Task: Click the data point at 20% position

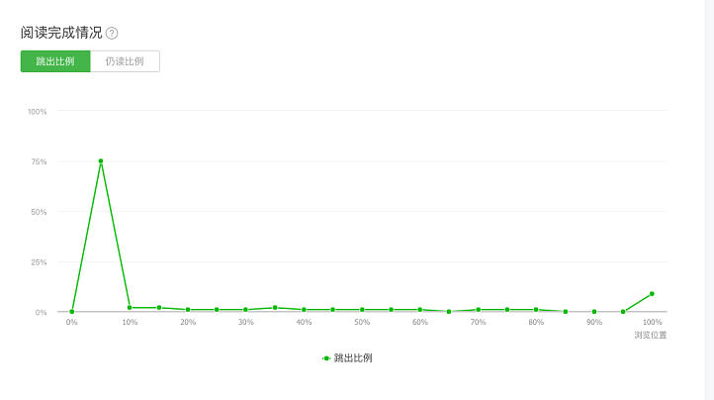Action: point(188,310)
